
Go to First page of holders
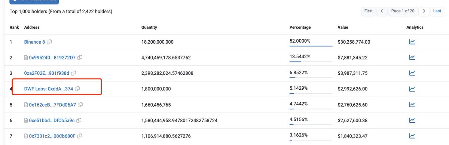coord(369,11)
